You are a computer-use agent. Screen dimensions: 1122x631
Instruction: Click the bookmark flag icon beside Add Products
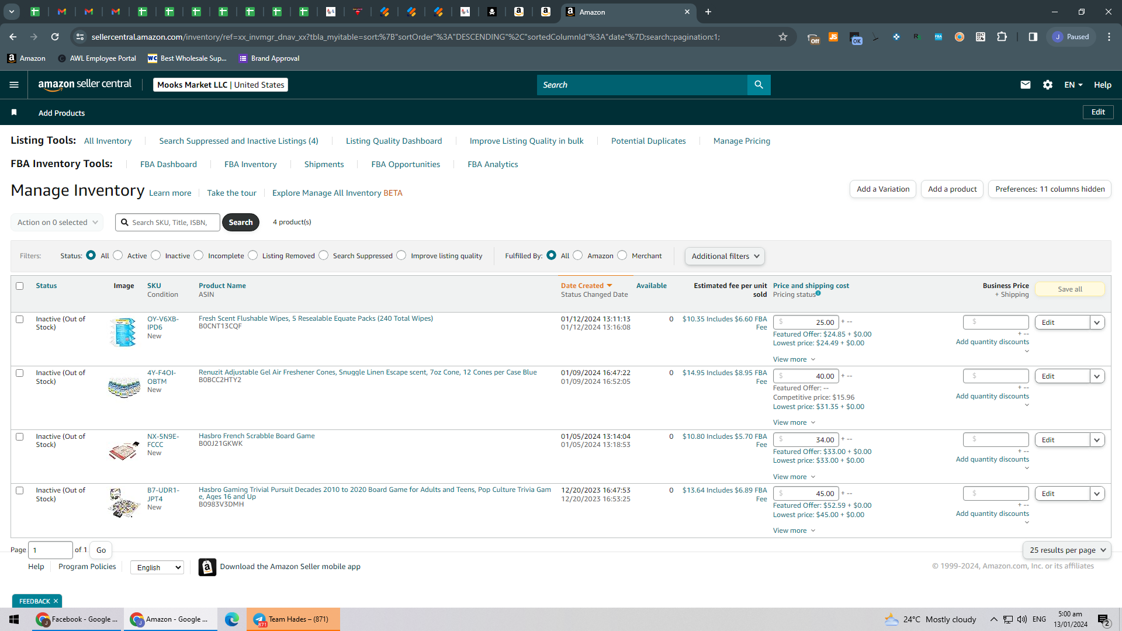(14, 112)
